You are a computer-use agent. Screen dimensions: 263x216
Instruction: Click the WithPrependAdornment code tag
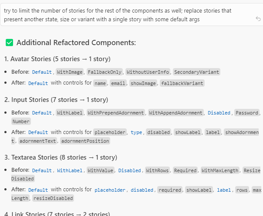coord(116,113)
